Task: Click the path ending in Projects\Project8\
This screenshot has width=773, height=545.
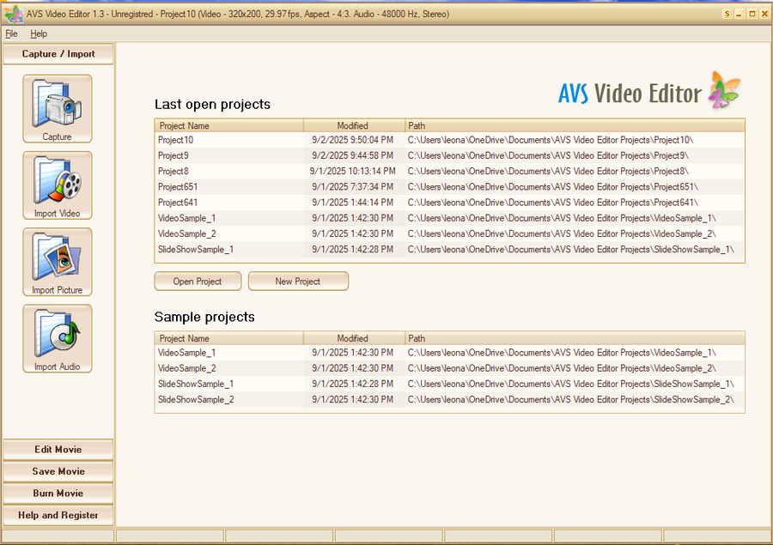Action: 548,172
